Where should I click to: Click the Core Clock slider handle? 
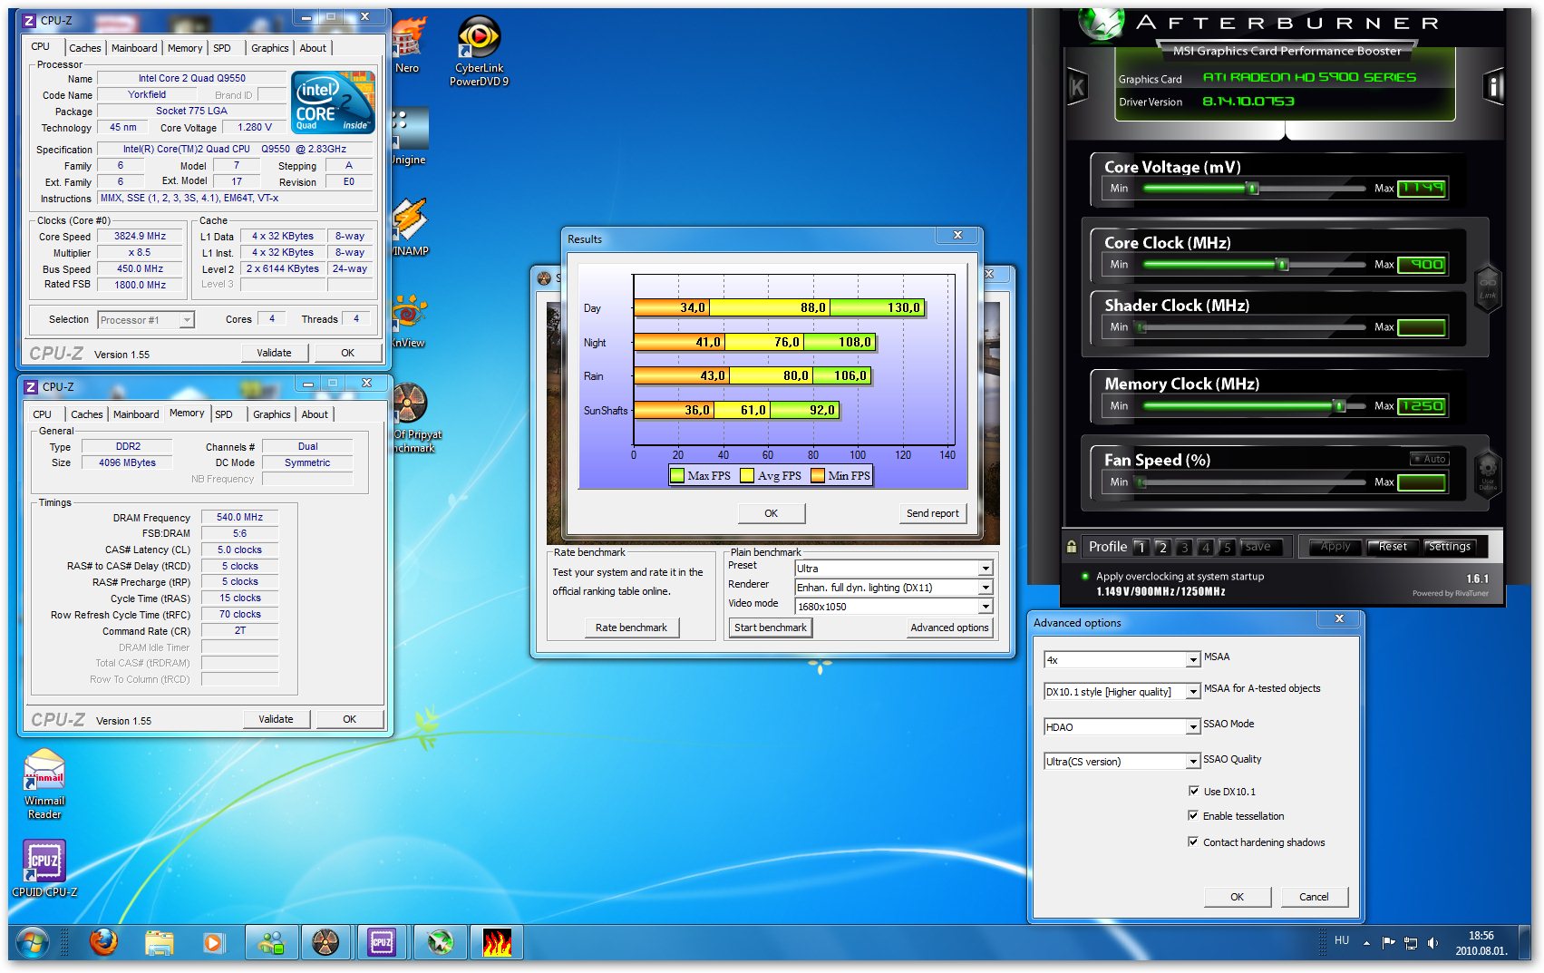(x=1282, y=265)
